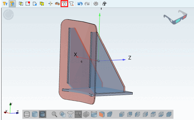194x120 pixels.
Task: Select the fifth view cube with top face shaded
Action: (x=153, y=114)
